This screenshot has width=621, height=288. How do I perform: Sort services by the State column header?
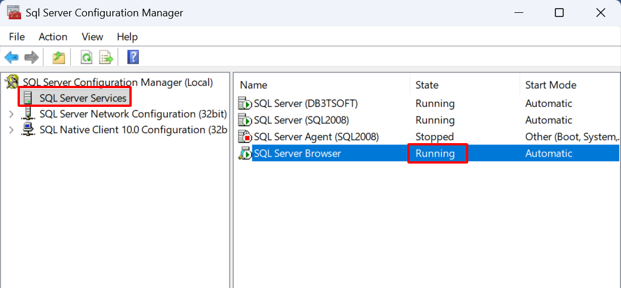427,85
